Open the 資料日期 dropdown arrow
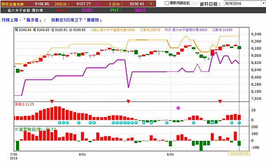Image resolution: width=266 pixels, height=161 pixels. click(x=264, y=4)
